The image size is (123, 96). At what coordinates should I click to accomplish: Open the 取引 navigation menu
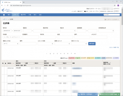[x=9, y=15]
